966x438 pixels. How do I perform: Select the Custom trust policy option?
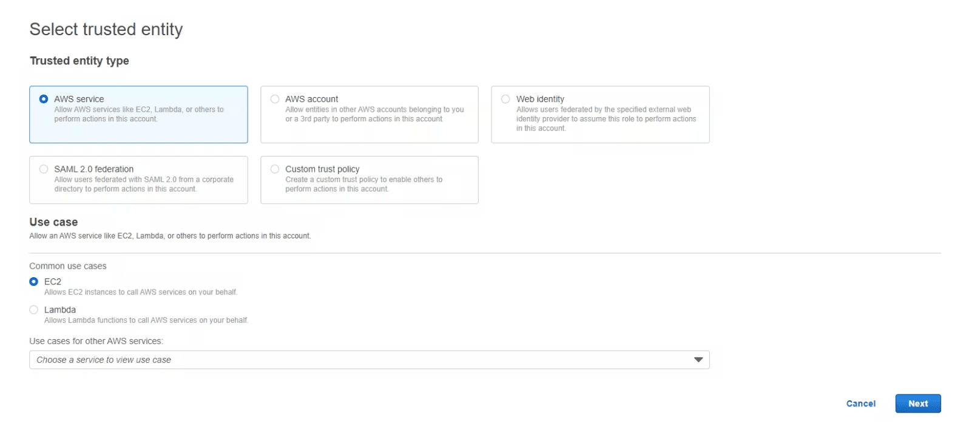tap(275, 169)
